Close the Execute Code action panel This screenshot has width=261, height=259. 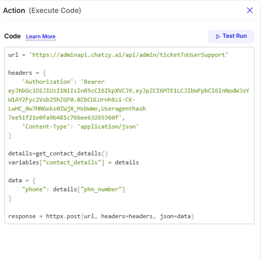click(250, 10)
